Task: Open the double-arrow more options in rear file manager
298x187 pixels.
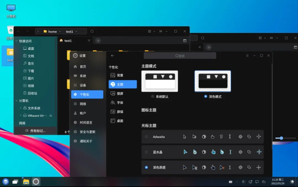Action: (x=271, y=38)
